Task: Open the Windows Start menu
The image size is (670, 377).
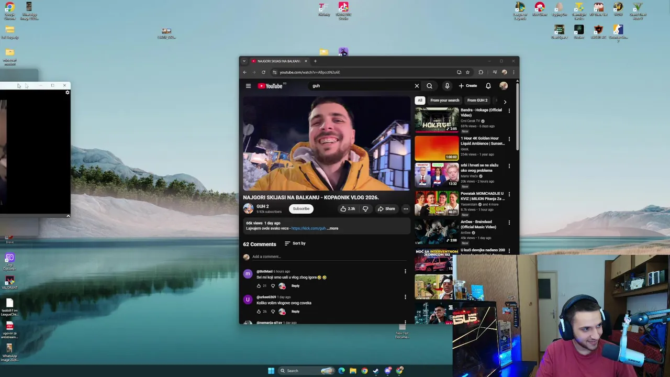Action: [x=271, y=371]
